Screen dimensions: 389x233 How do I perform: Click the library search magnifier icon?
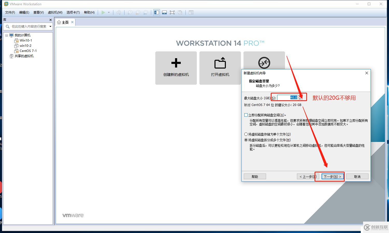coord(8,26)
